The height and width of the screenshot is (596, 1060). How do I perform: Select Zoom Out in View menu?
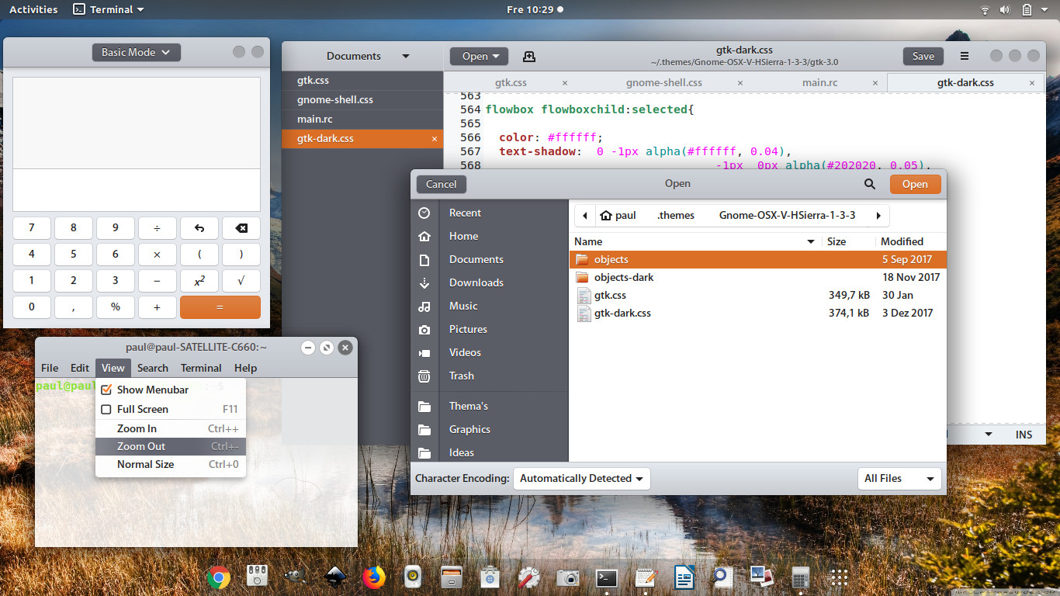(x=171, y=446)
